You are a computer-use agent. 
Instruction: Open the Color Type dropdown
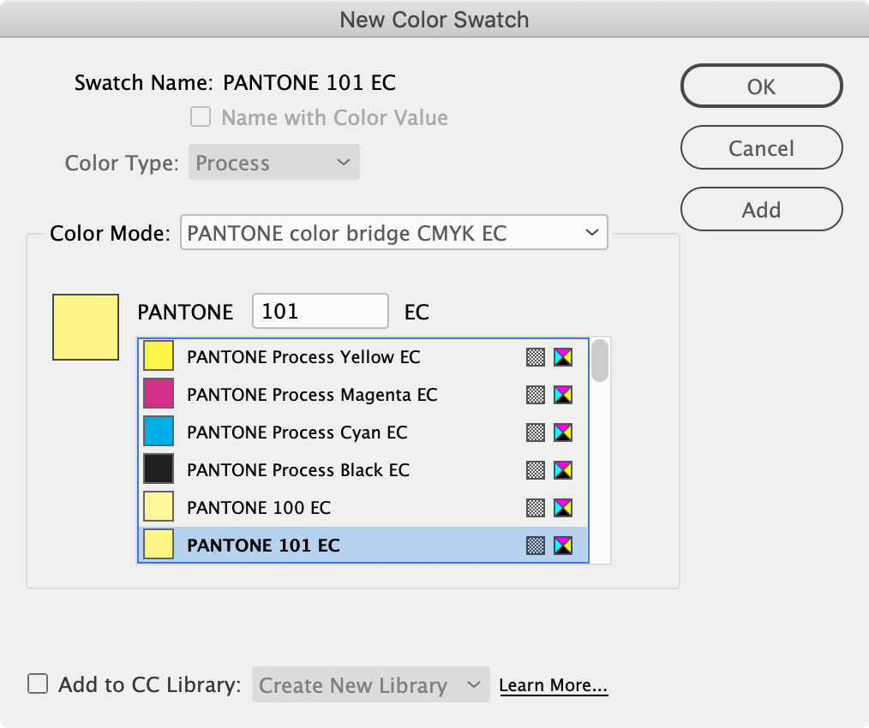pos(273,162)
